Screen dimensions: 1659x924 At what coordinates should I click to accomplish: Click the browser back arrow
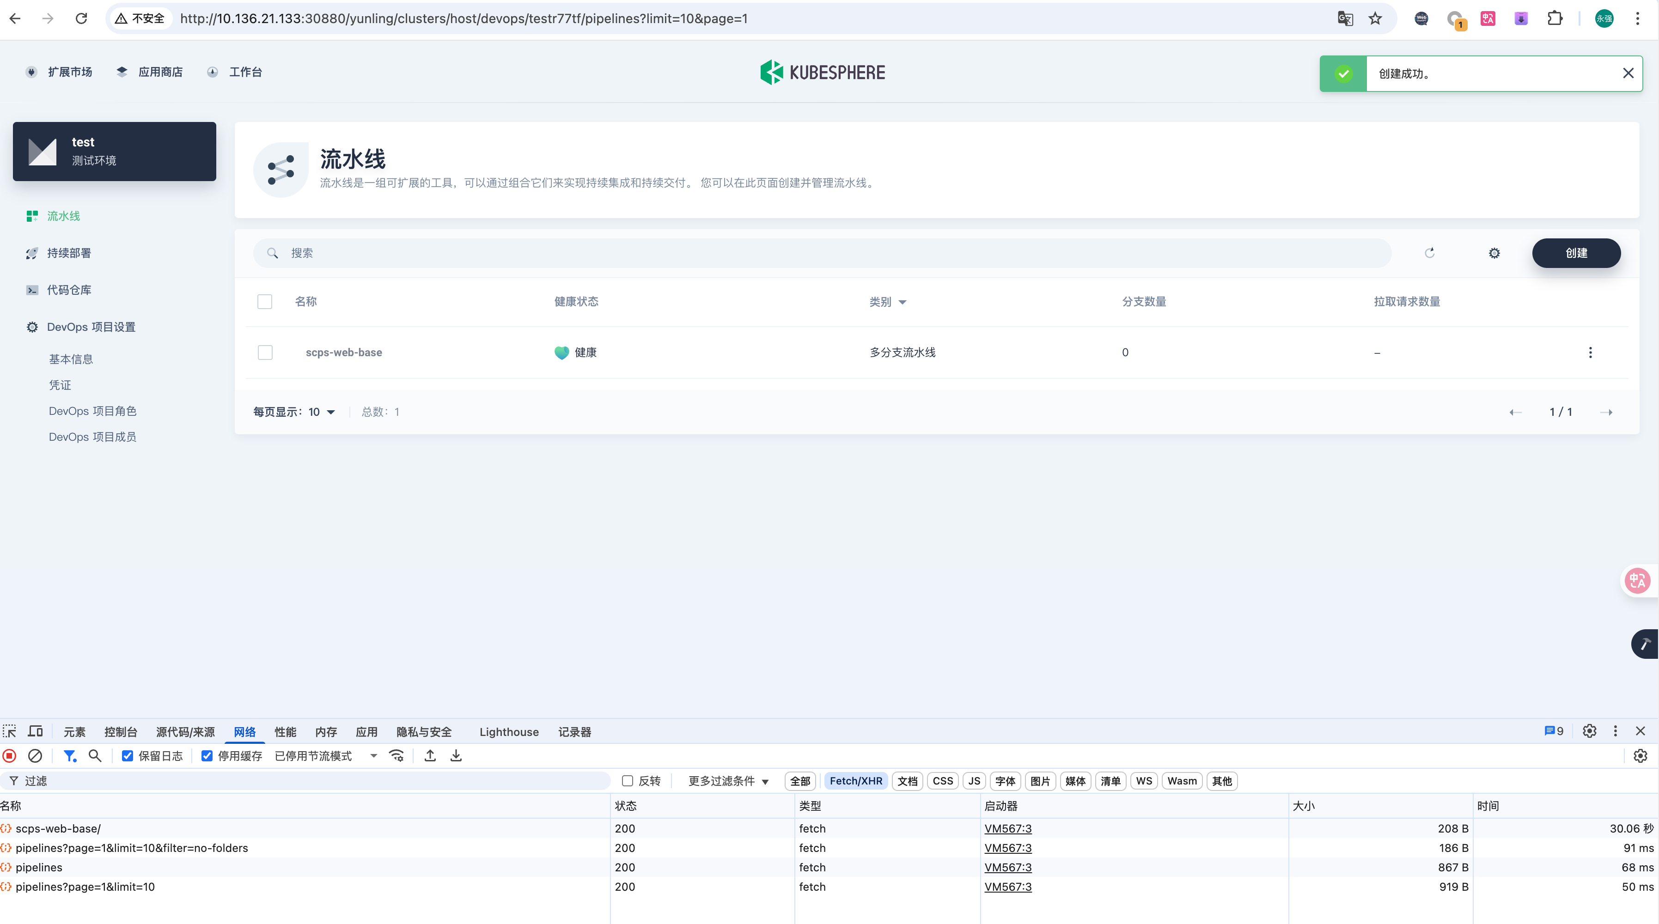(15, 18)
